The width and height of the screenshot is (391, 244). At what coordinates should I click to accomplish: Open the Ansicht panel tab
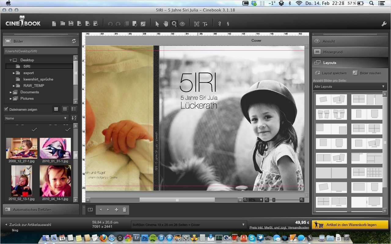350,41
